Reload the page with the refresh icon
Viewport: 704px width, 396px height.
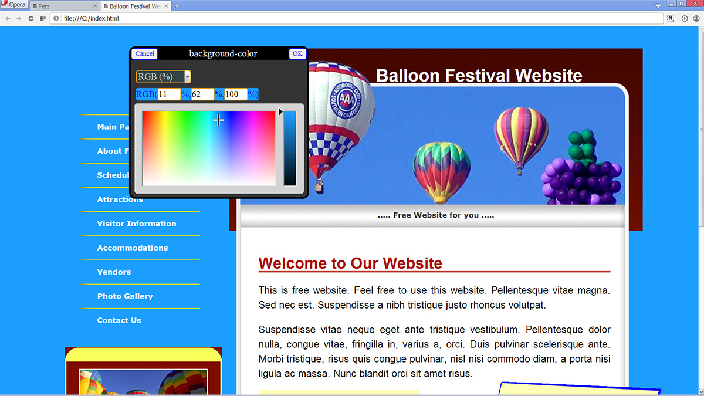tap(31, 19)
